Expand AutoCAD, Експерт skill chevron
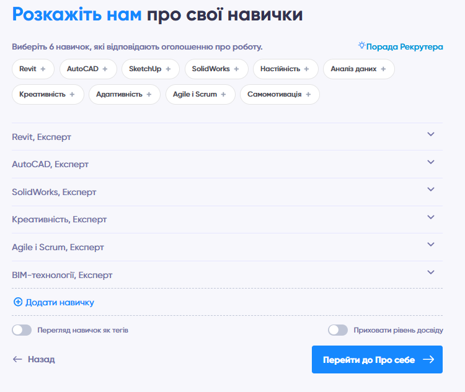The image size is (465, 392). pyautogui.click(x=431, y=162)
